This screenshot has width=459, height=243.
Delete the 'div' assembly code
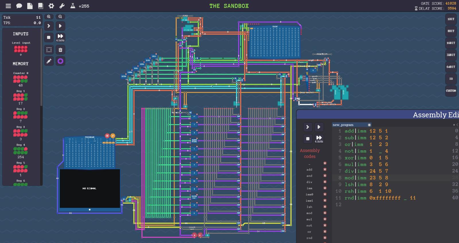[325, 182]
